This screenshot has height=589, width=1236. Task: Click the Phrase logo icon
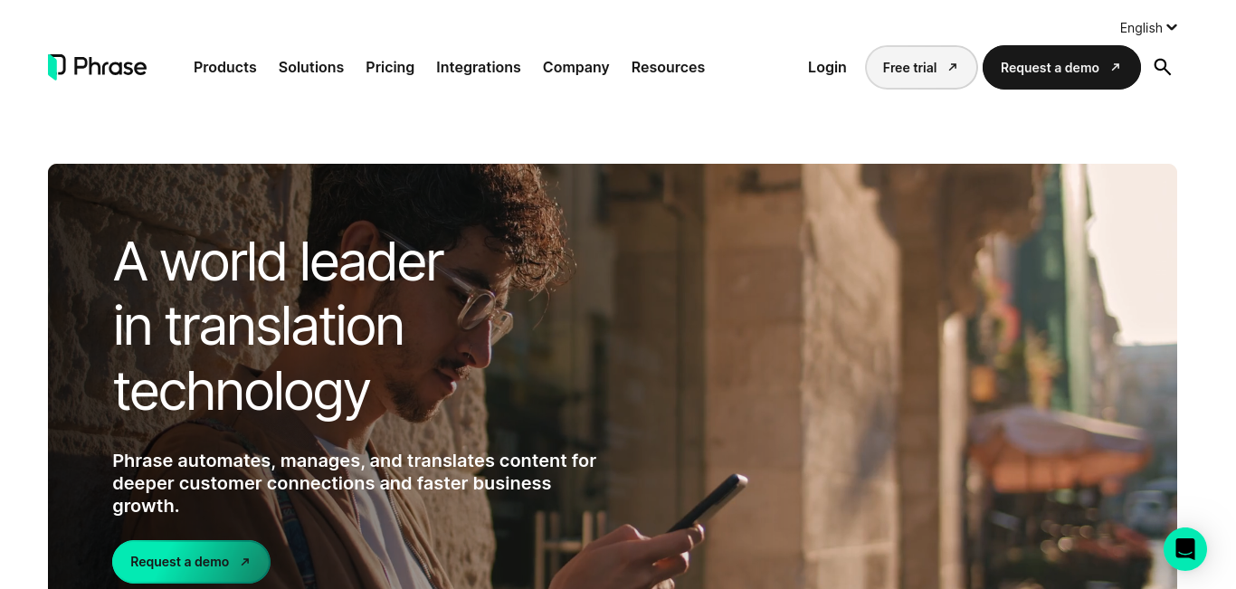click(x=57, y=67)
